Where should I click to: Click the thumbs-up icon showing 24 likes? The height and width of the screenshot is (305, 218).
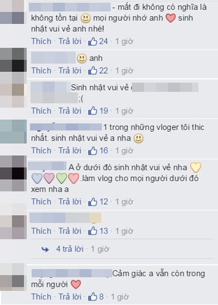coord(93,42)
